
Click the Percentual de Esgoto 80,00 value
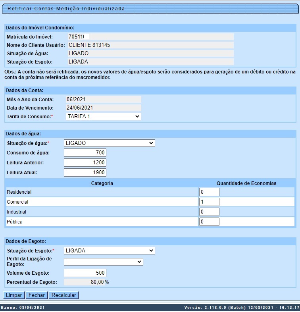click(85, 282)
